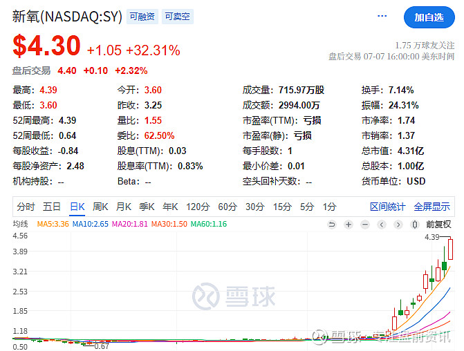
Task: Click the MA30:1.50 moving average label
Action: click(169, 224)
